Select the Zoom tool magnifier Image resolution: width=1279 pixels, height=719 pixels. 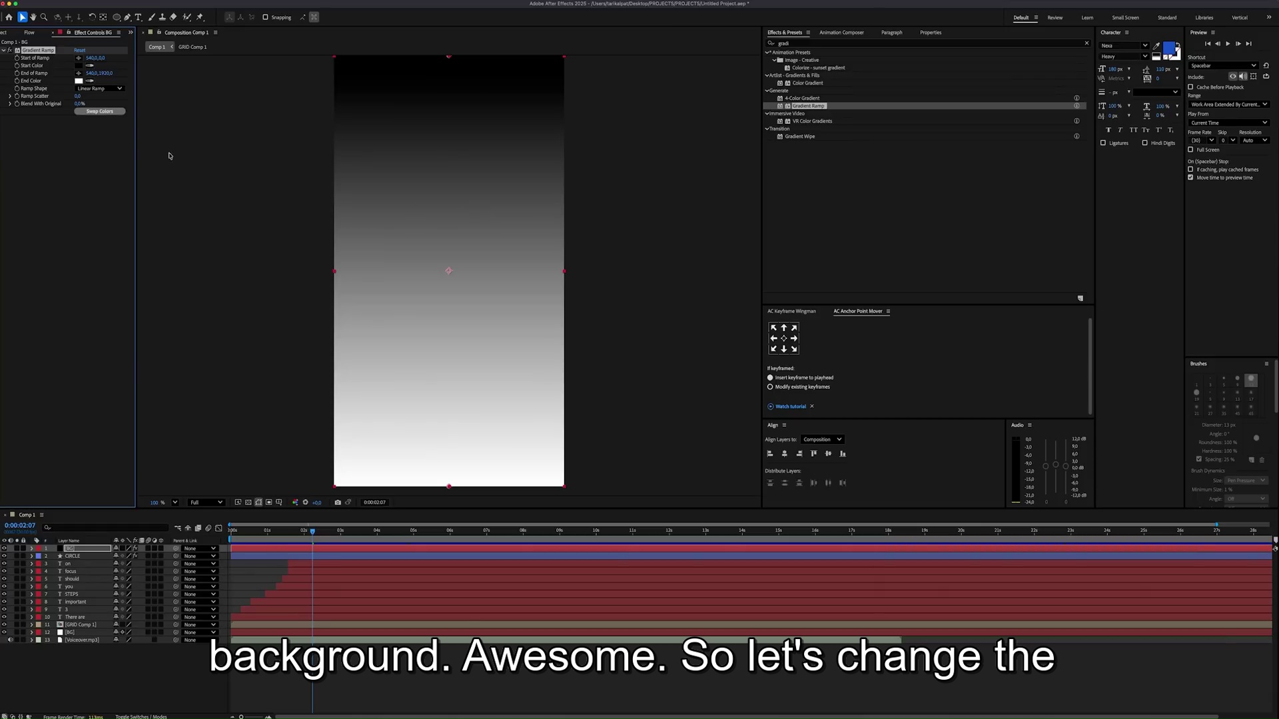coord(44,17)
